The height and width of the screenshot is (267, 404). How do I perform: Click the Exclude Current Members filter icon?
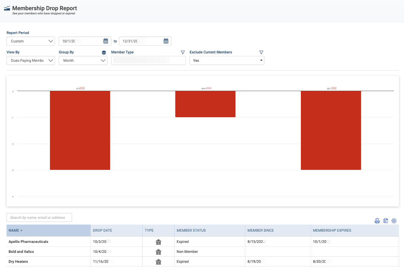[261, 52]
